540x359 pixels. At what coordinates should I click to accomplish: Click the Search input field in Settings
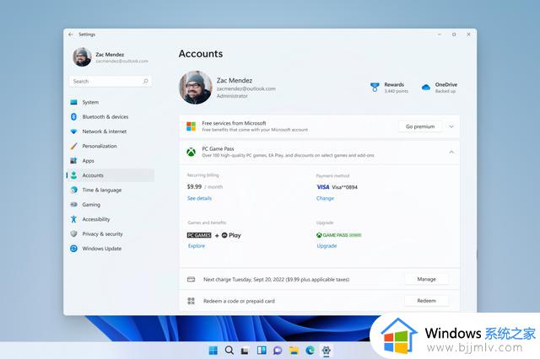[x=111, y=81]
